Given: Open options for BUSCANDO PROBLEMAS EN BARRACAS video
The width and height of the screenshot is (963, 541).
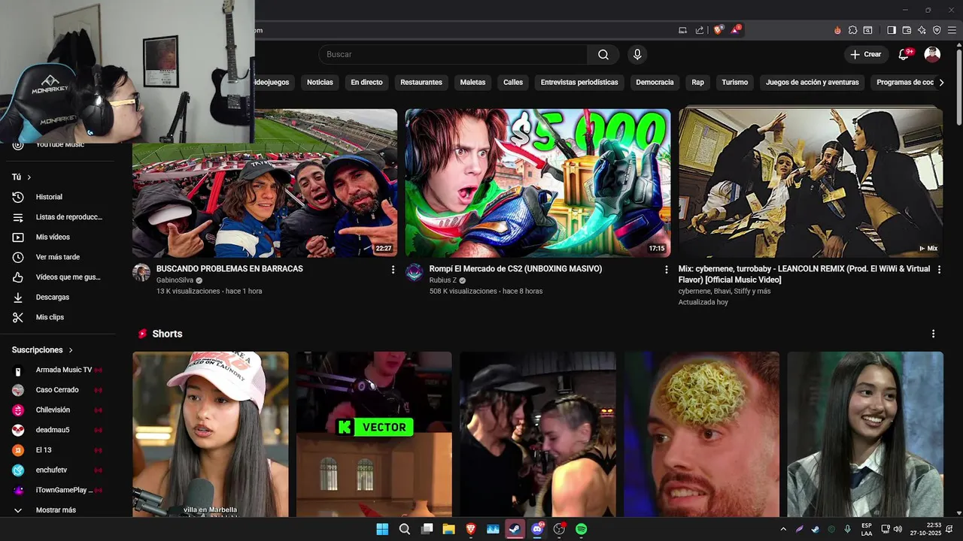Looking at the screenshot, I should (x=393, y=269).
